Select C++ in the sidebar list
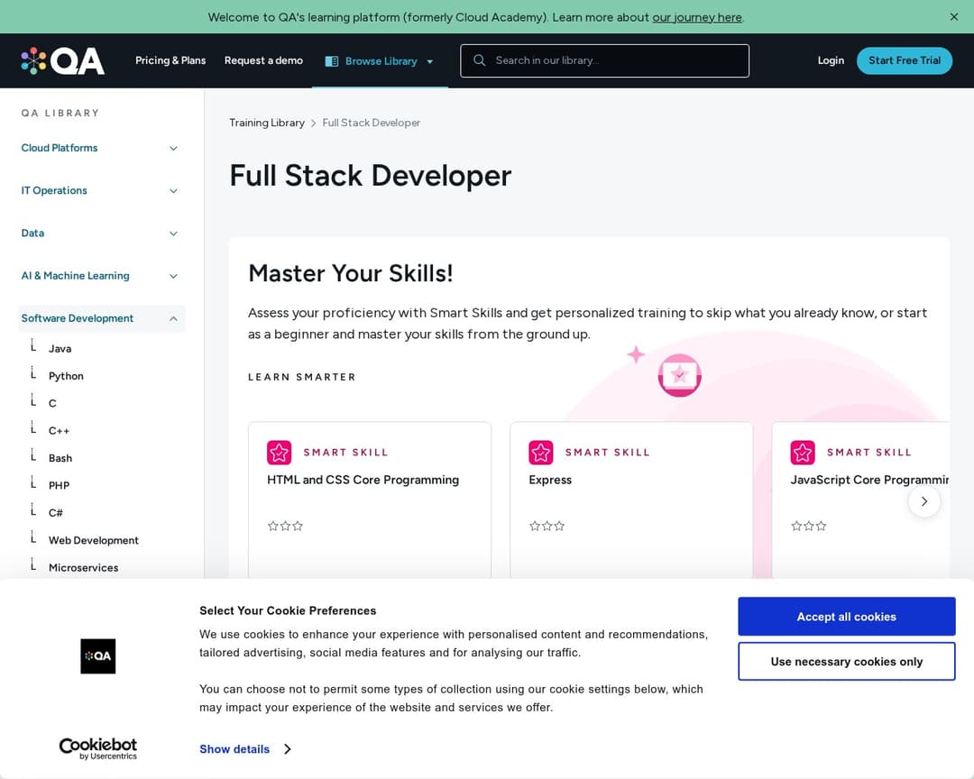Screen dimensions: 974x779 point(59,431)
